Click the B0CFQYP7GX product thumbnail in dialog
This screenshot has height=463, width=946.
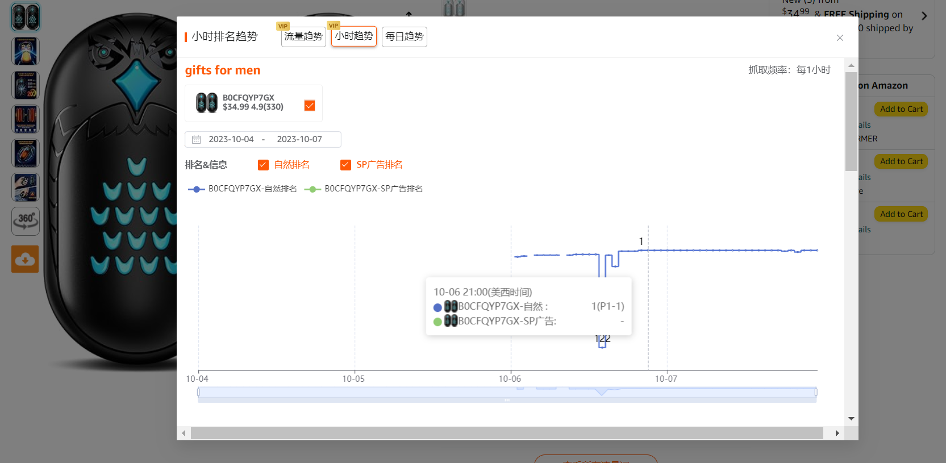207,102
